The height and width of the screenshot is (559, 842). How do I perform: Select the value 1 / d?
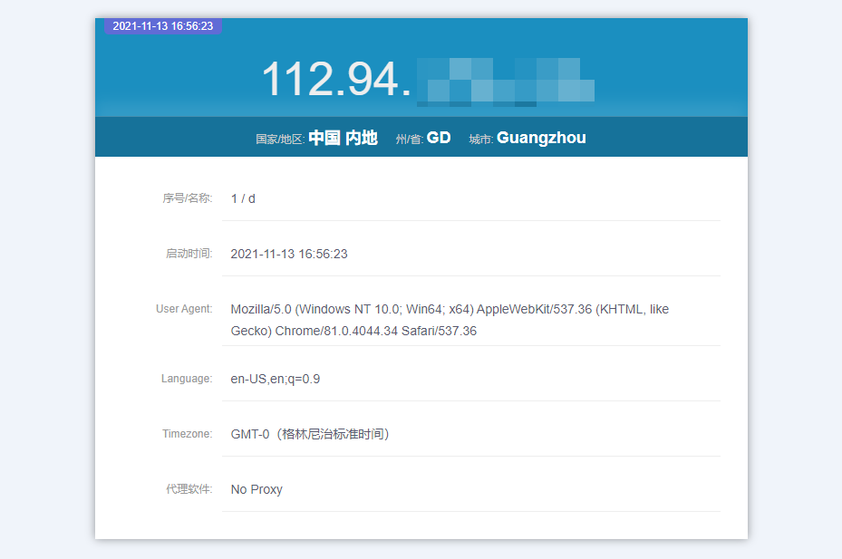point(243,198)
